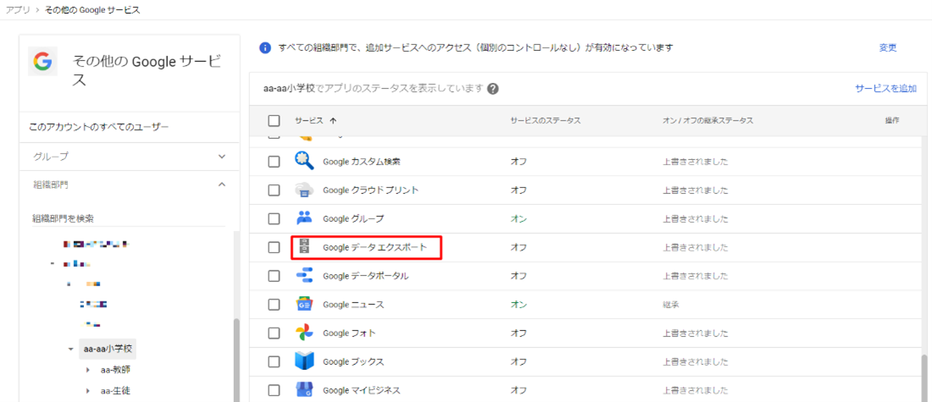Select このアカウントのすべてのユーザー
This screenshot has height=402, width=932.
[98, 127]
